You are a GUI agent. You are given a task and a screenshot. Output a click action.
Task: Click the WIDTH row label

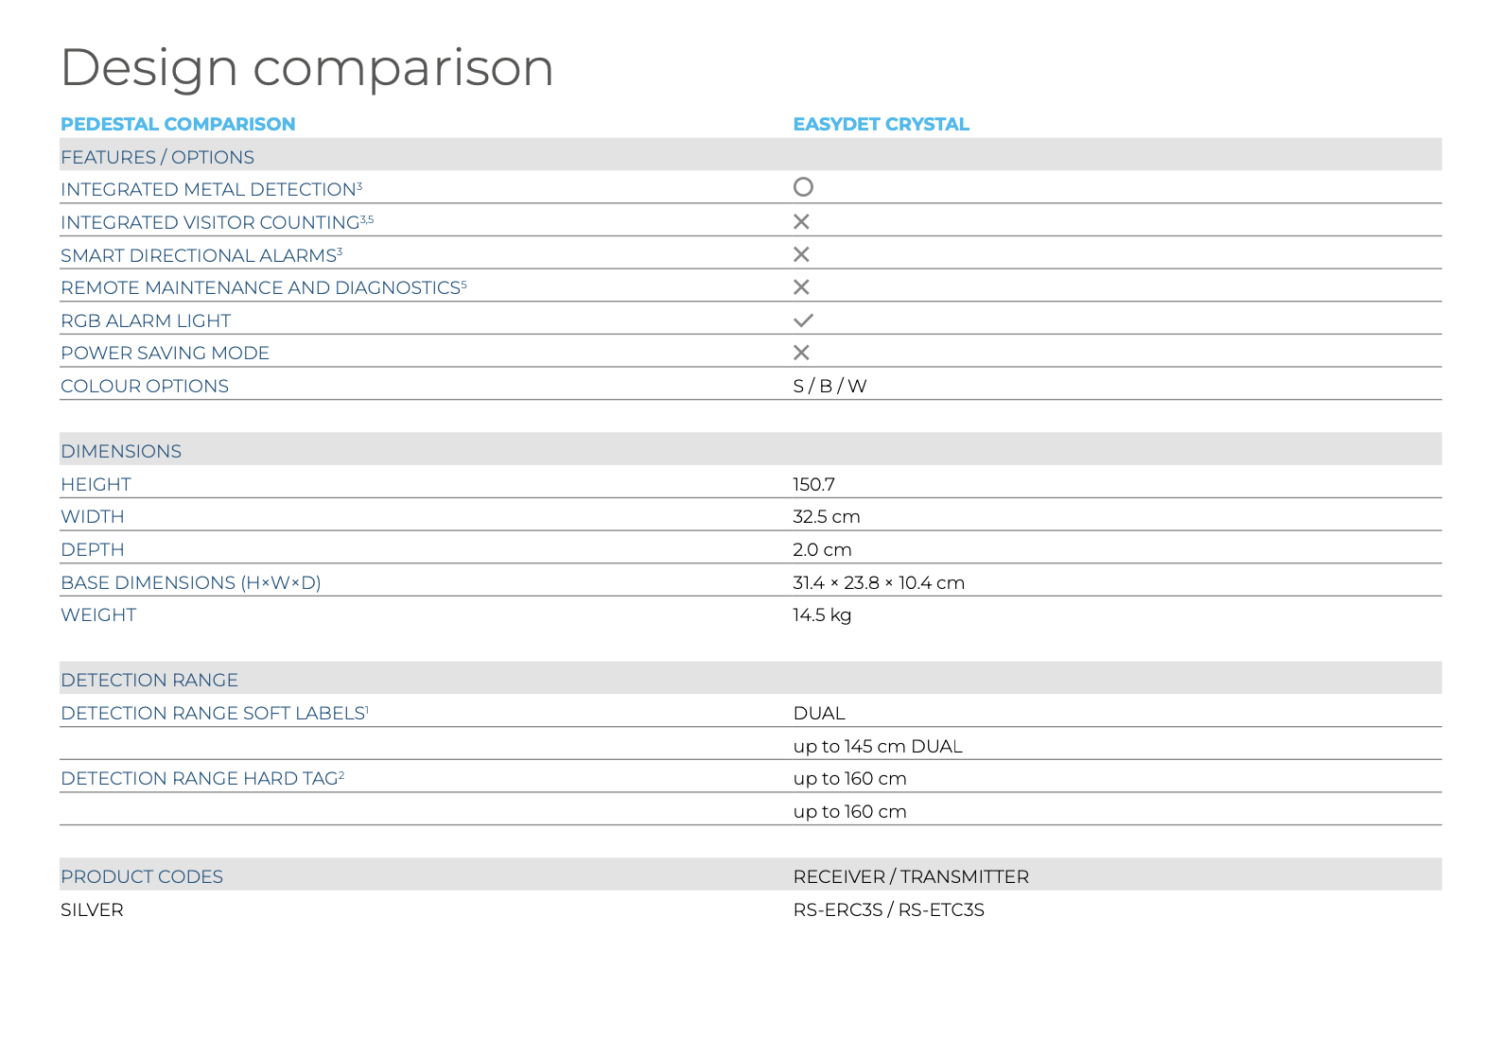coord(93,516)
